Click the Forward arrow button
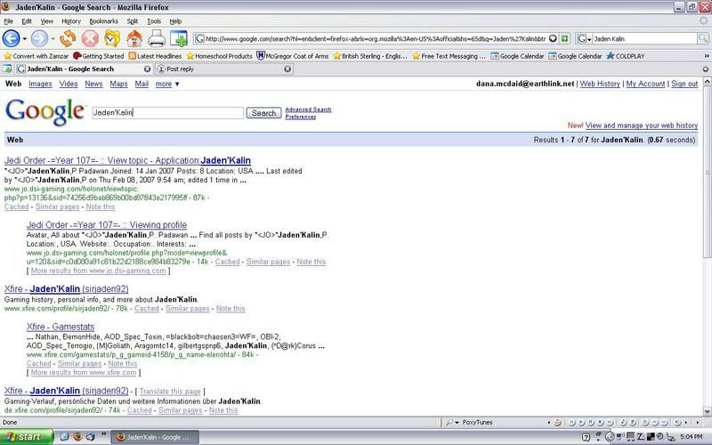 pyautogui.click(x=39, y=38)
